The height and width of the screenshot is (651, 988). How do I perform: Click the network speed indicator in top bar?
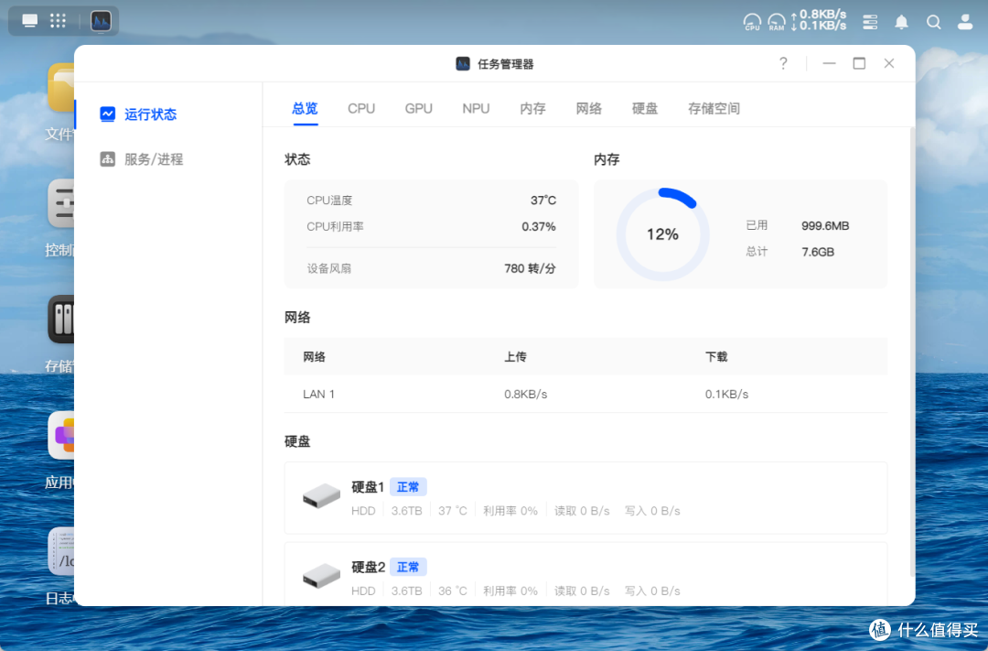pos(819,20)
